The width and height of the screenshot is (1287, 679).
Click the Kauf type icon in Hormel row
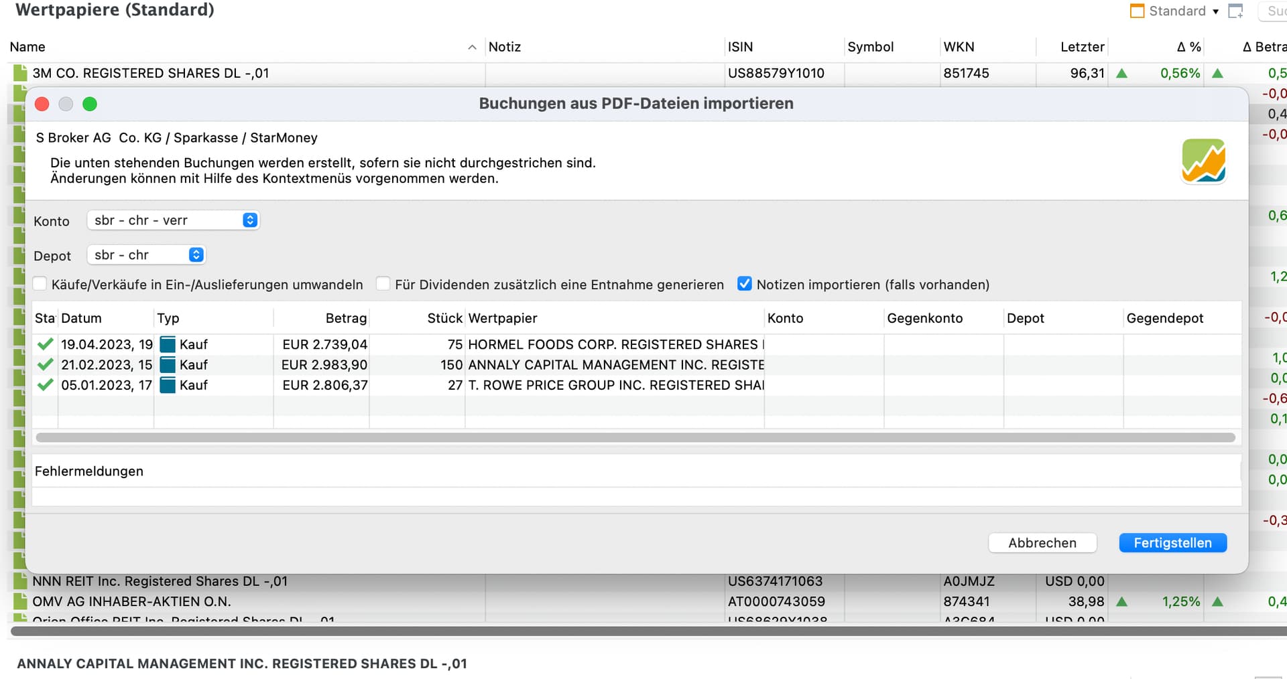tap(168, 345)
